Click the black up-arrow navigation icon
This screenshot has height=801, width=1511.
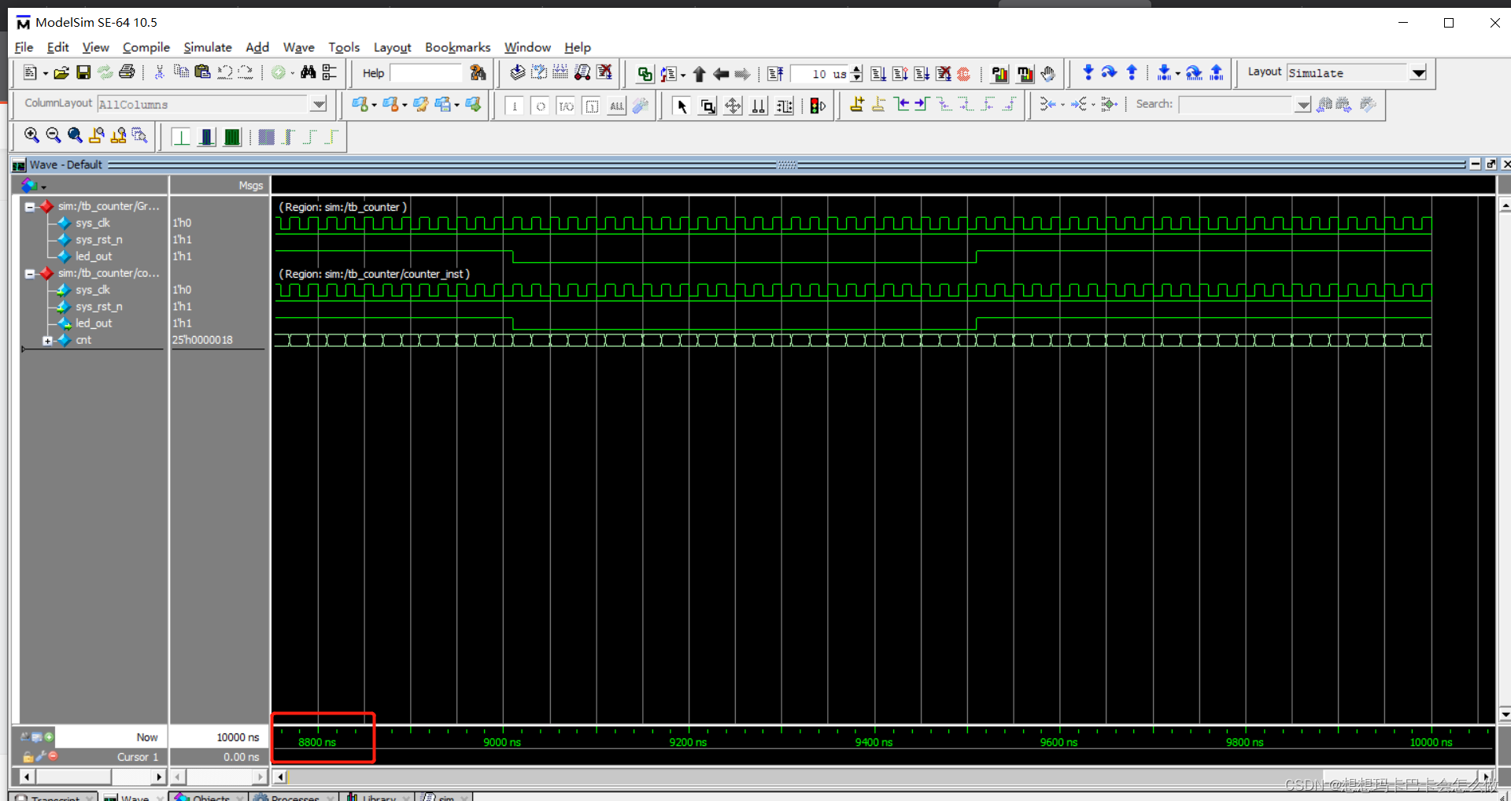click(700, 74)
